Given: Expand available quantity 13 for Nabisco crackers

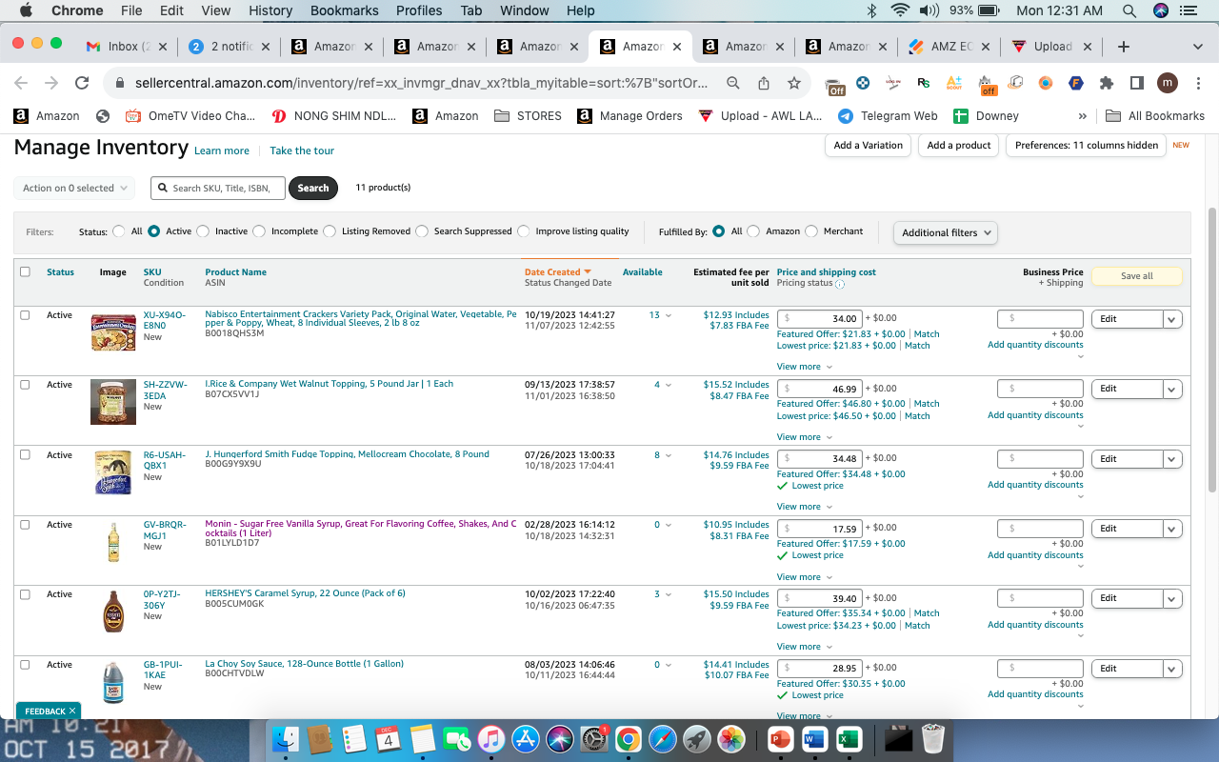Looking at the screenshot, I should [660, 315].
